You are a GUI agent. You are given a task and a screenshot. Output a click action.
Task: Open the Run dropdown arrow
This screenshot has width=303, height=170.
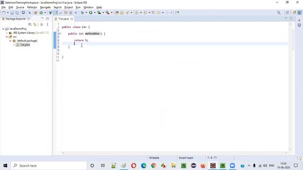tap(95, 13)
